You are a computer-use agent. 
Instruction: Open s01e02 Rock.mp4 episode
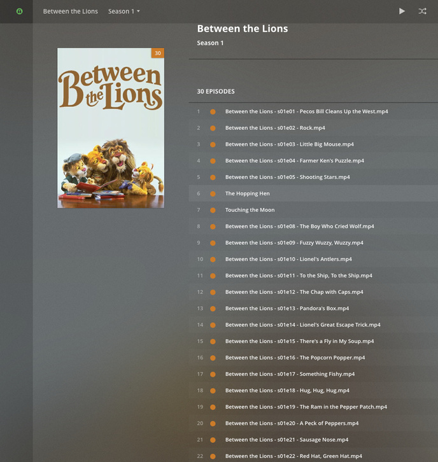point(275,128)
